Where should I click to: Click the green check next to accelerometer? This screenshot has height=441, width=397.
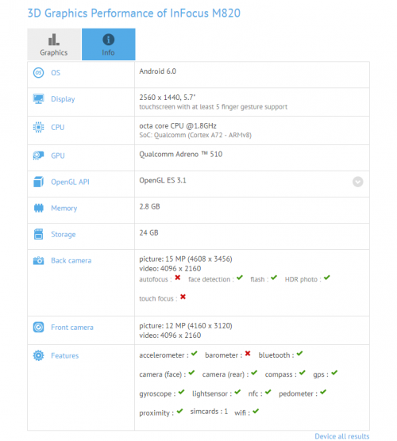195,354
